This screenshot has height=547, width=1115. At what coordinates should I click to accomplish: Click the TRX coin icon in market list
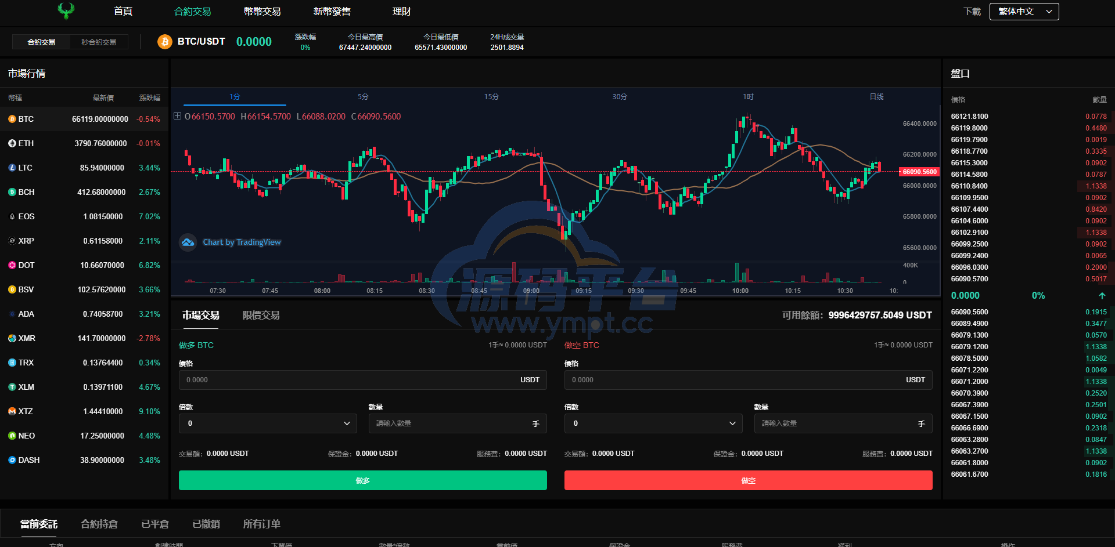pyautogui.click(x=12, y=363)
